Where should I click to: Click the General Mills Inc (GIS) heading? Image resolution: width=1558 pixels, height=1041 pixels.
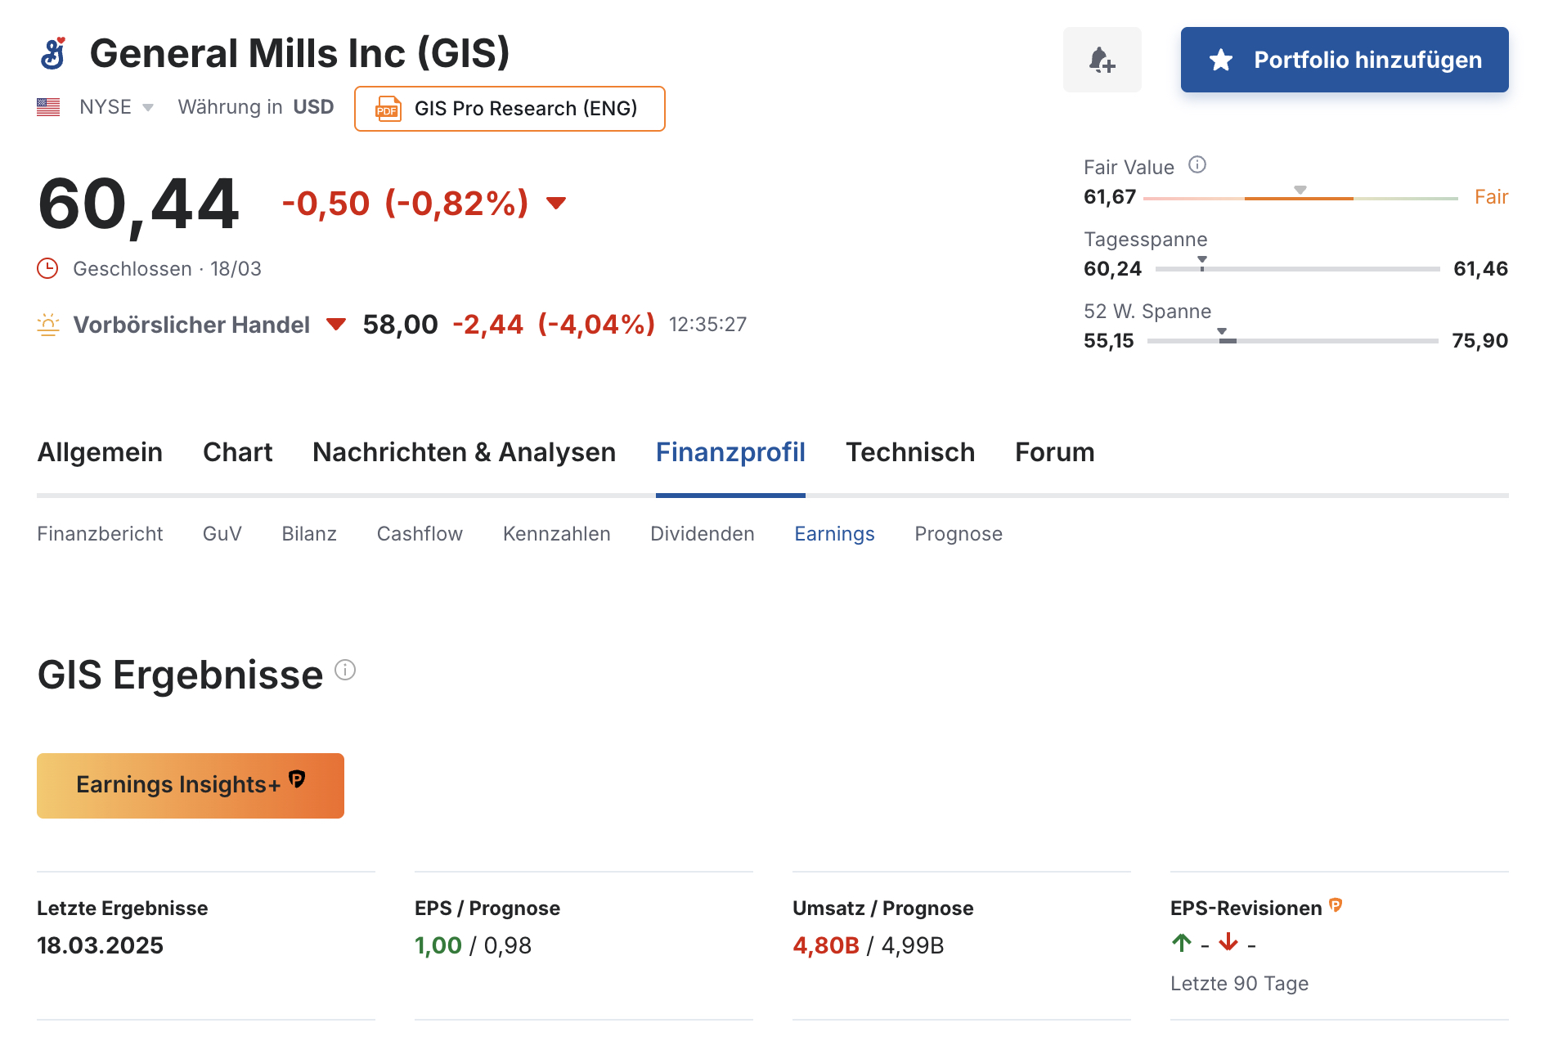(299, 53)
